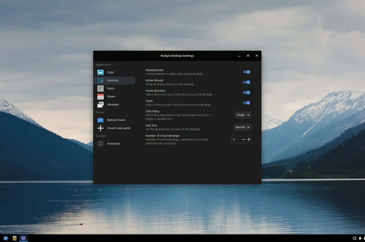
Task: Open the Click Policy dropdown showing Single
Action: click(243, 115)
